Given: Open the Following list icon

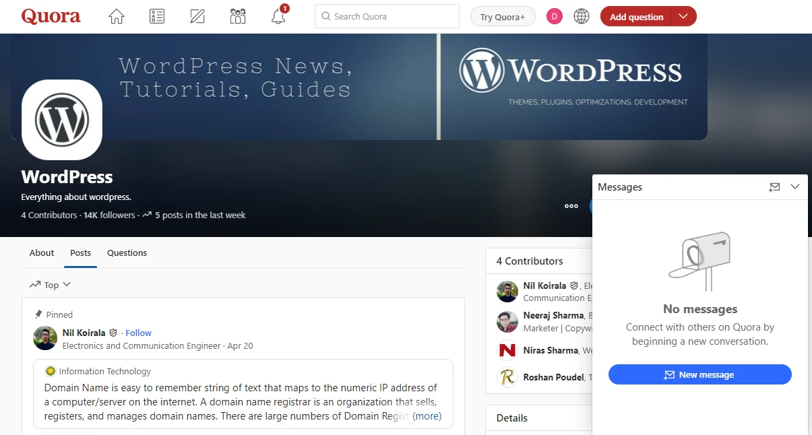Looking at the screenshot, I should pos(157,17).
